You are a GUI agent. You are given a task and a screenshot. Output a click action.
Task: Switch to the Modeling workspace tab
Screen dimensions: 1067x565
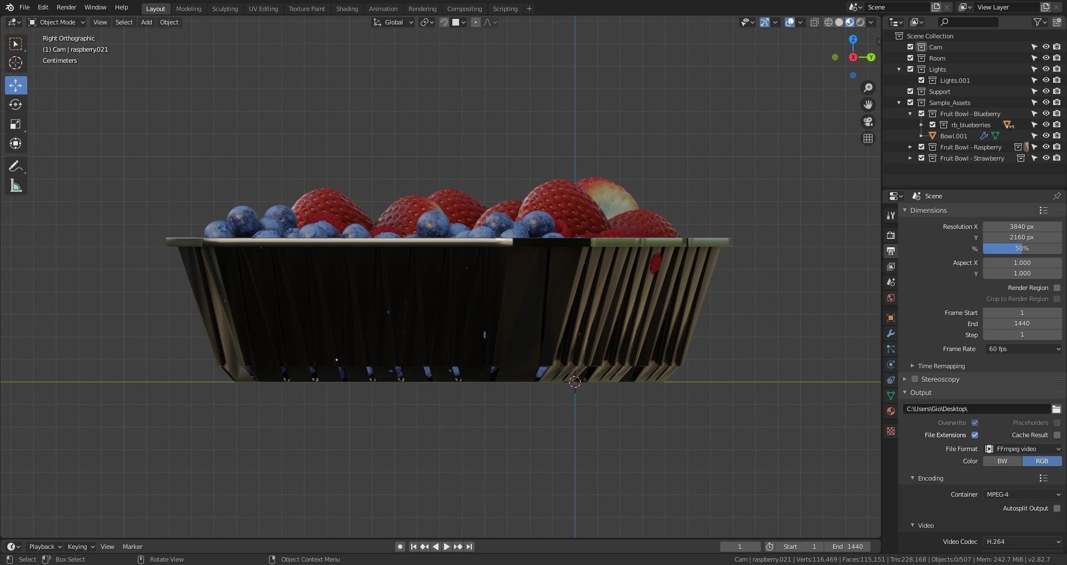188,9
